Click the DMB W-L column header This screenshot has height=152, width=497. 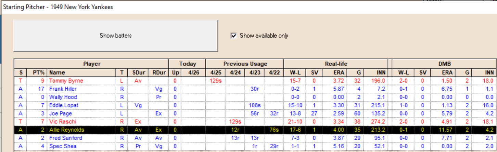click(x=403, y=73)
